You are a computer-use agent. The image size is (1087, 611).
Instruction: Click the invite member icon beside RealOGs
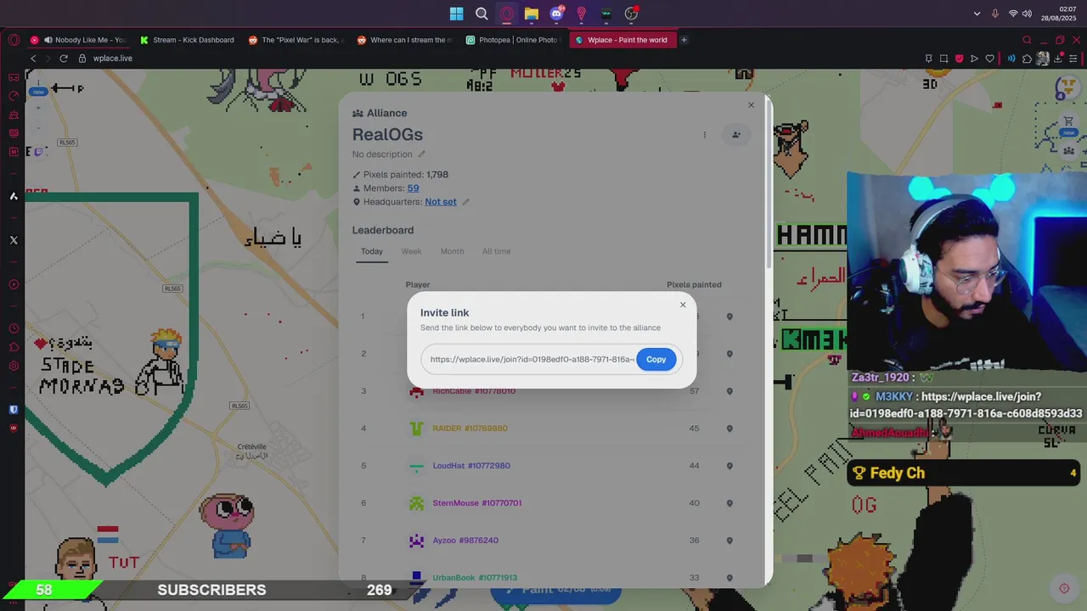click(736, 134)
